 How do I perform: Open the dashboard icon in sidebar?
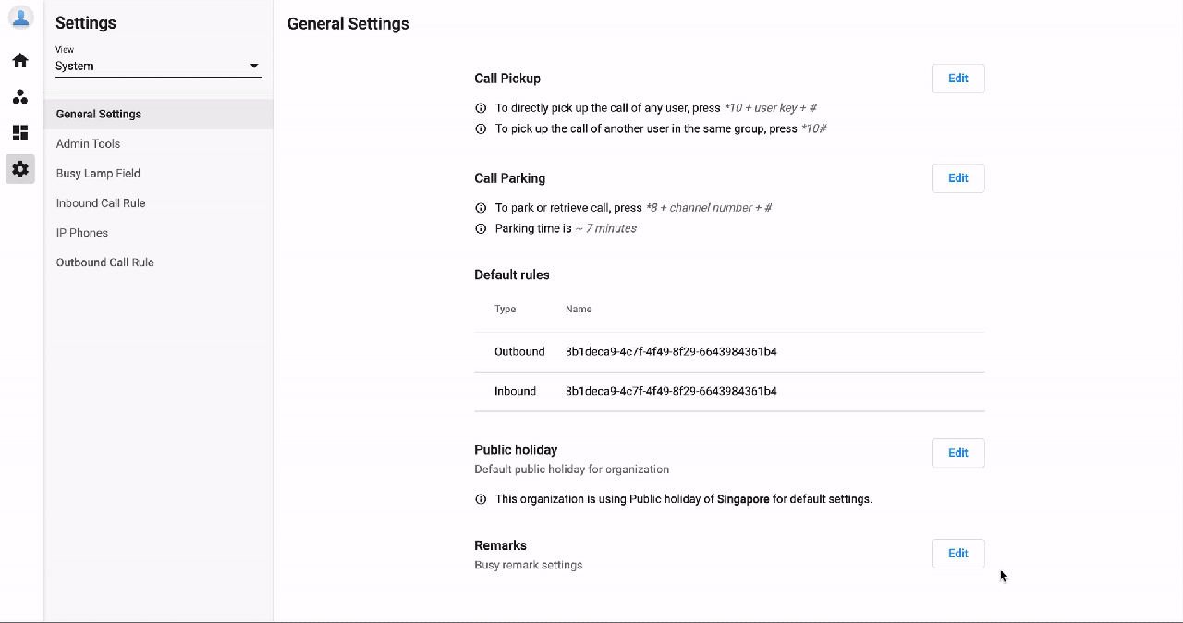(x=20, y=133)
